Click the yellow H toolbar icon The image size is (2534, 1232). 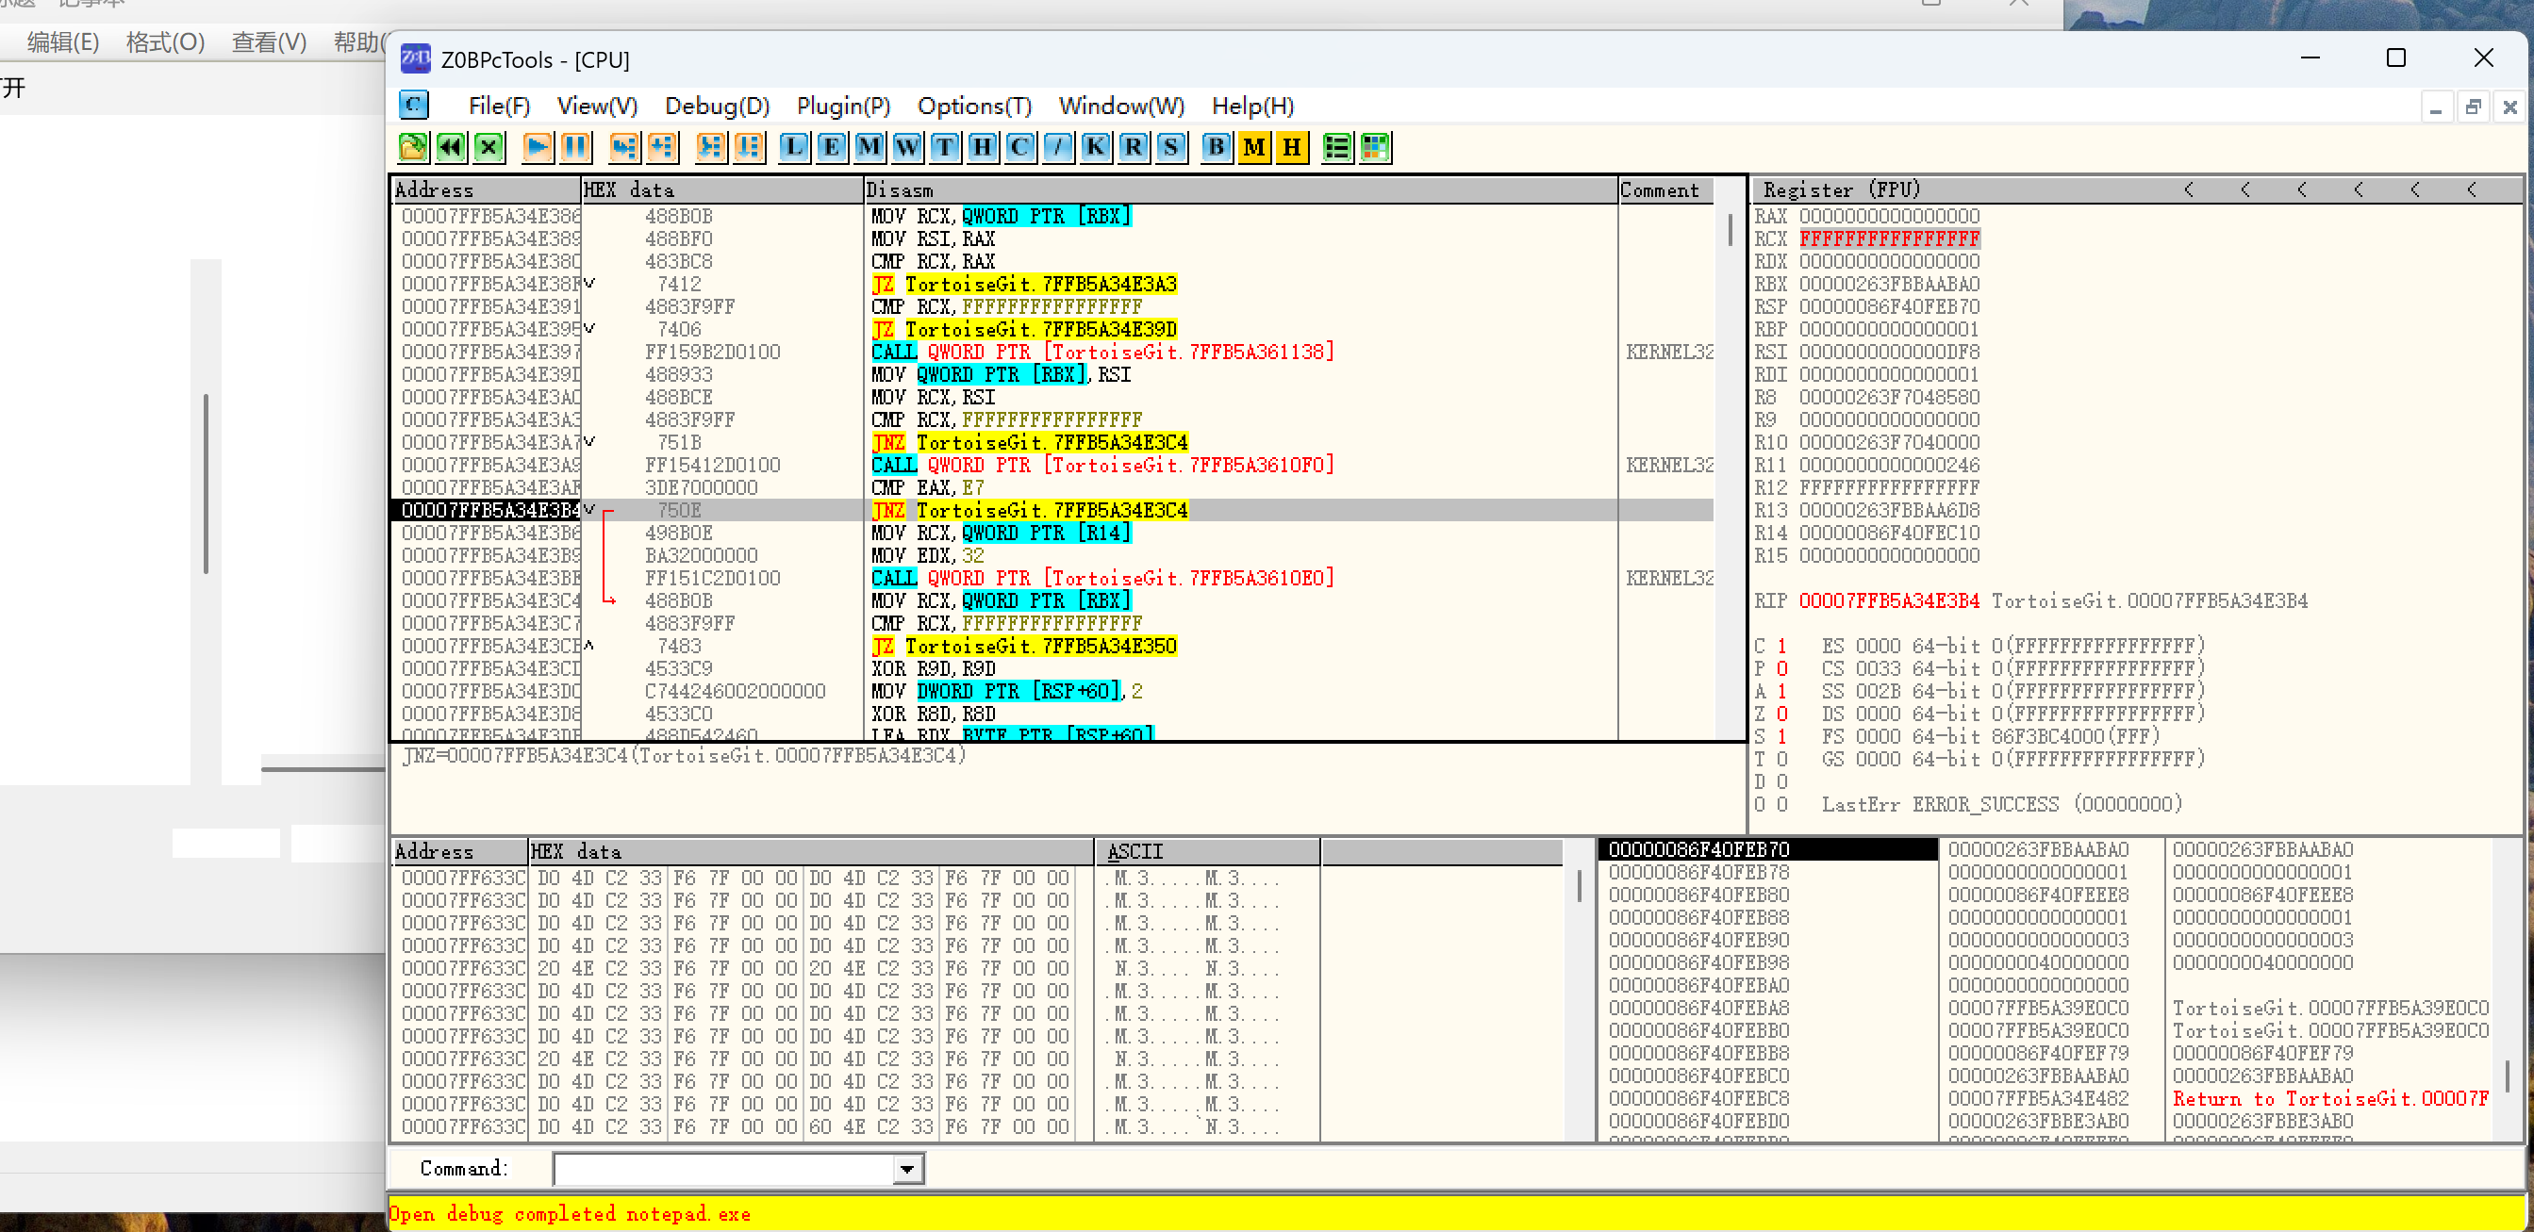coord(1293,147)
